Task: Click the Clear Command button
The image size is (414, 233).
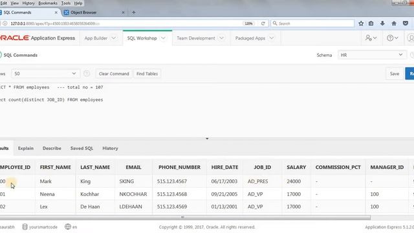Action: pos(114,74)
